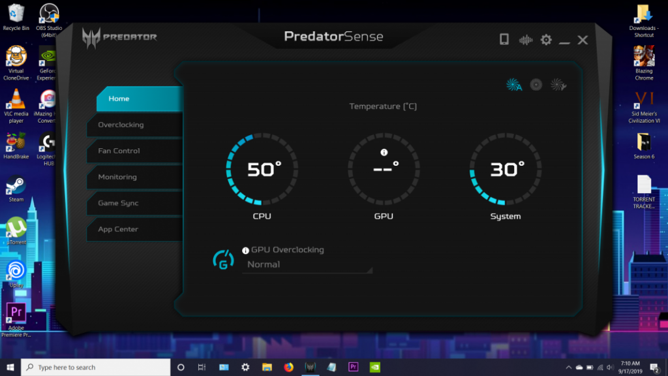Open PredatorSense settings gear in title bar

546,40
